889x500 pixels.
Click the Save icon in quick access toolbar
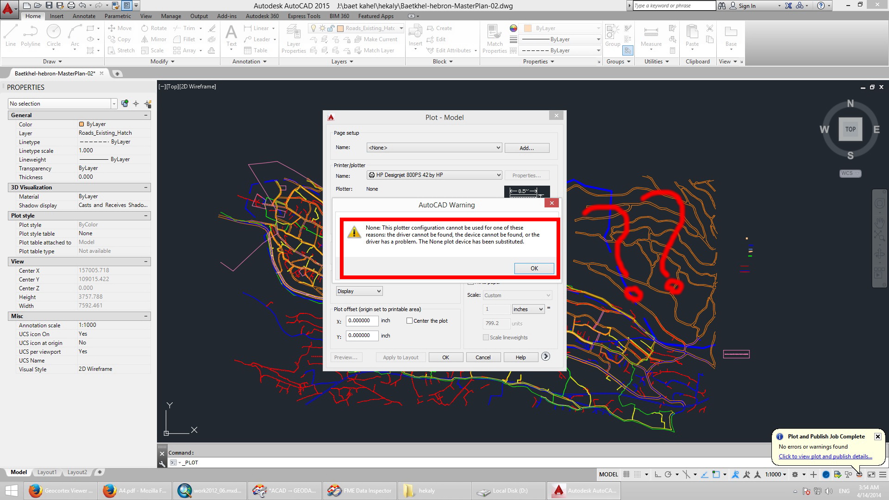pyautogui.click(x=49, y=6)
